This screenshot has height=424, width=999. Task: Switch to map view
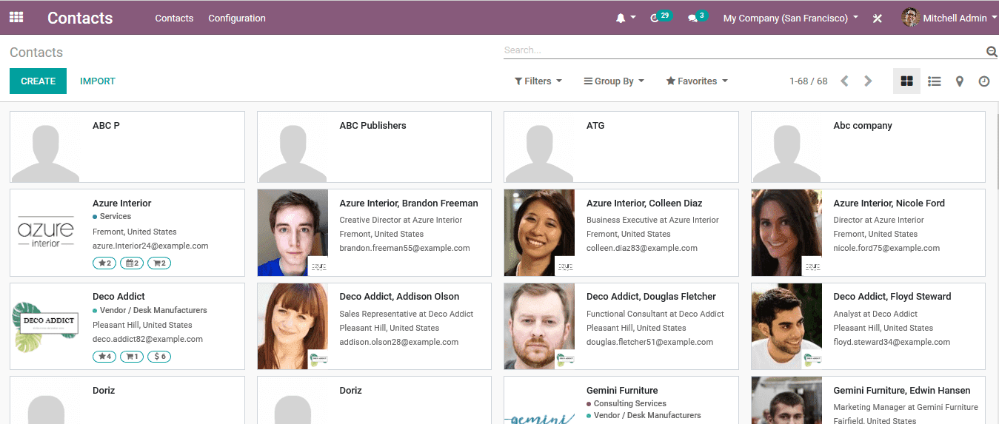959,81
